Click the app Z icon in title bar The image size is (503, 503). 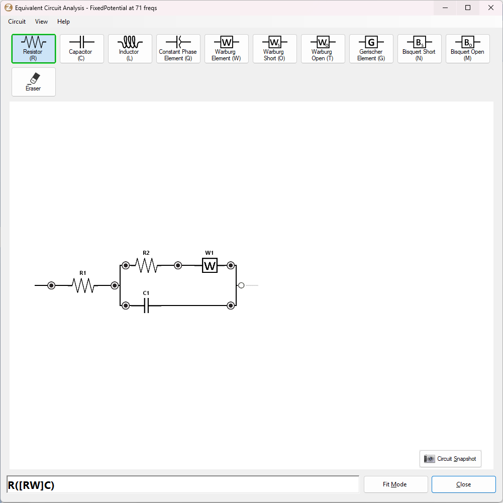pyautogui.click(x=9, y=8)
